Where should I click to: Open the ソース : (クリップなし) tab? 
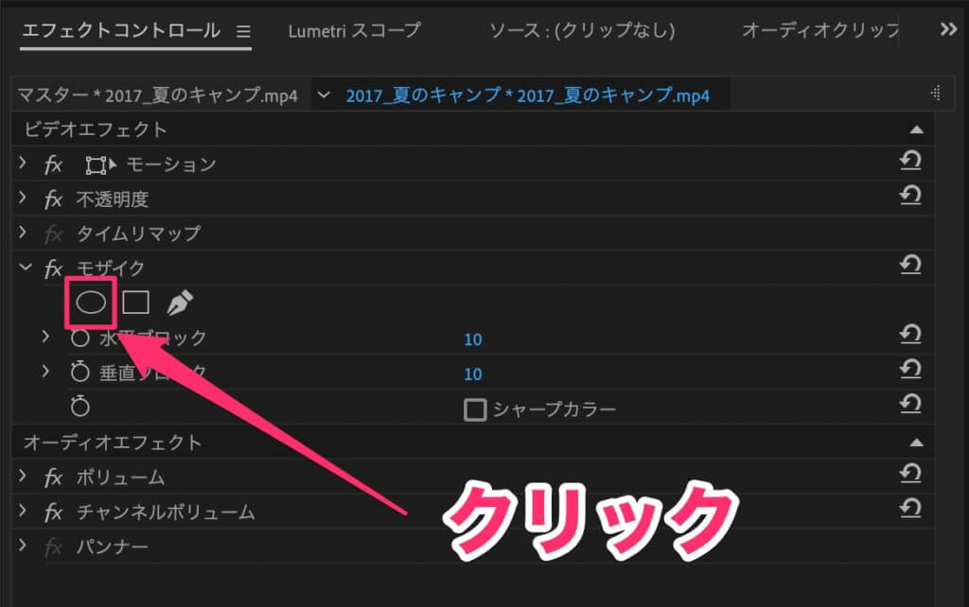pos(581,30)
